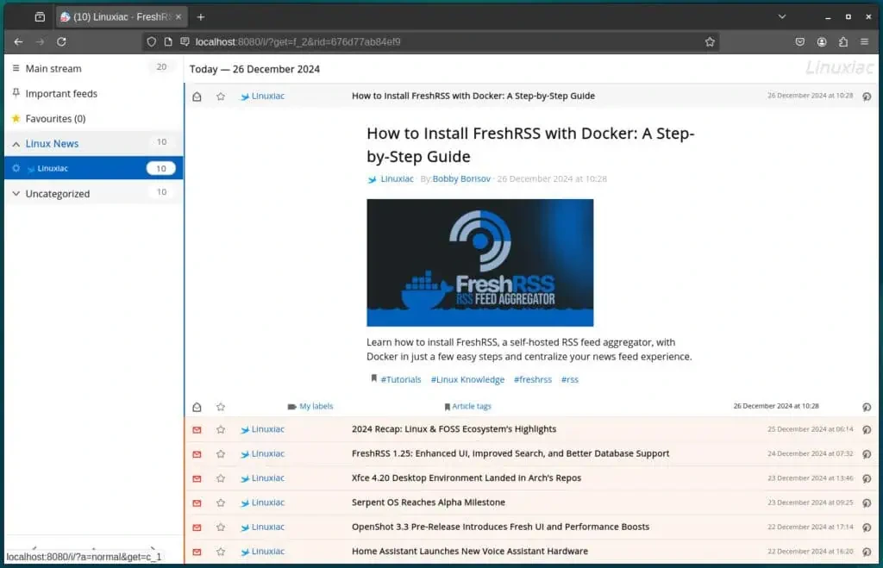Toggle read status of open Docker article
883x568 pixels.
pos(197,97)
